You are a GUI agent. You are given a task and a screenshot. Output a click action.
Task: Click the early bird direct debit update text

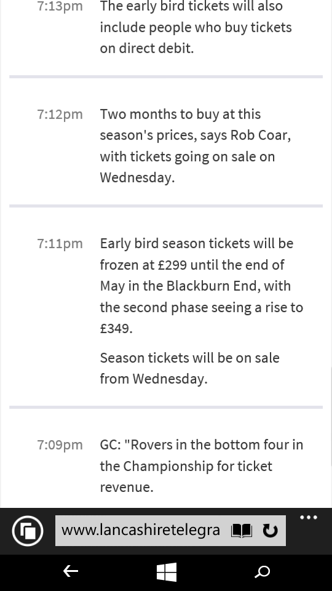(x=196, y=27)
